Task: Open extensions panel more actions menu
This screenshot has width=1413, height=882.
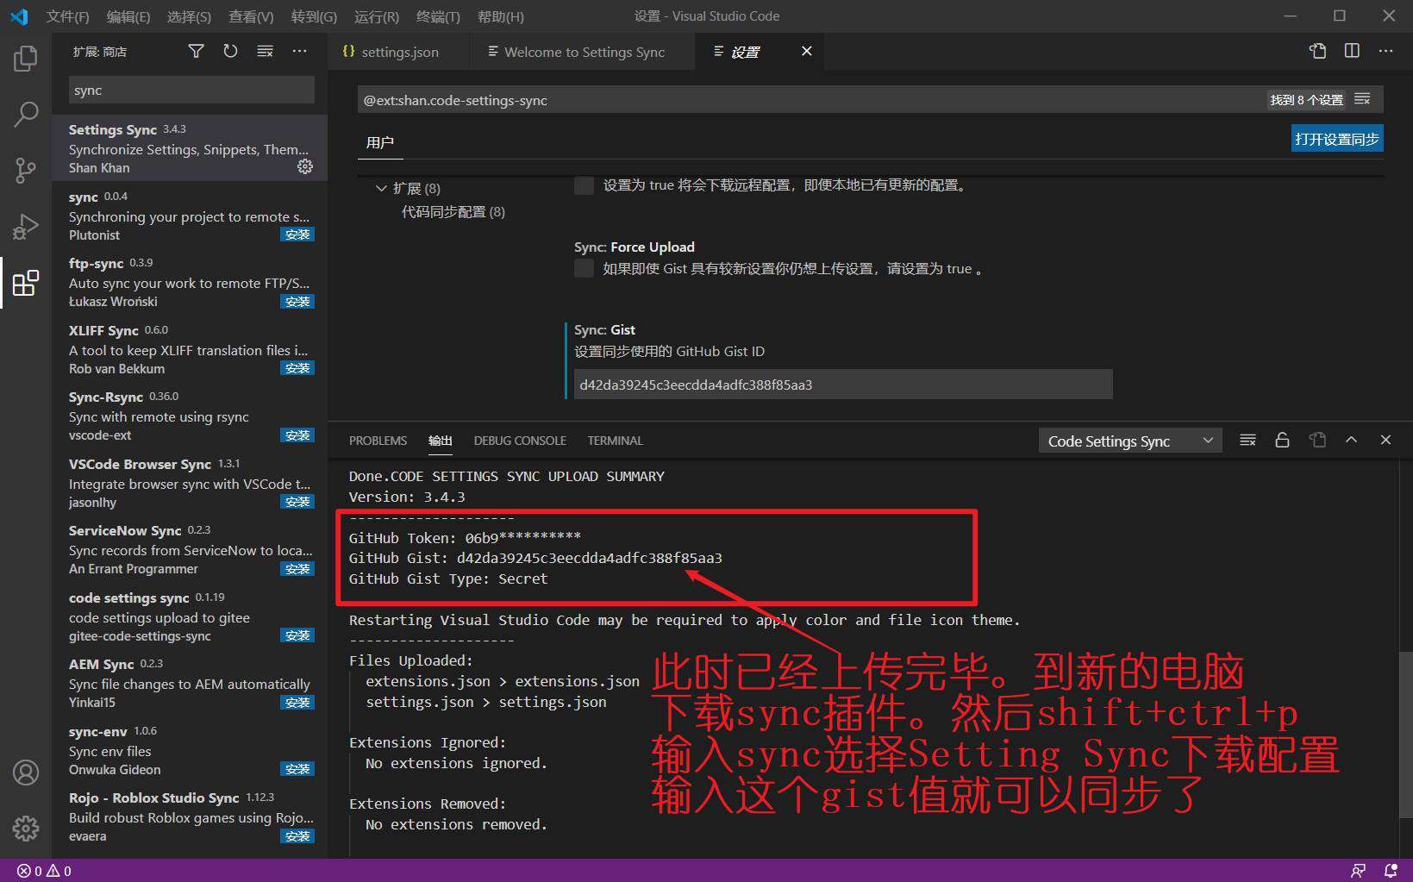Action: [299, 52]
